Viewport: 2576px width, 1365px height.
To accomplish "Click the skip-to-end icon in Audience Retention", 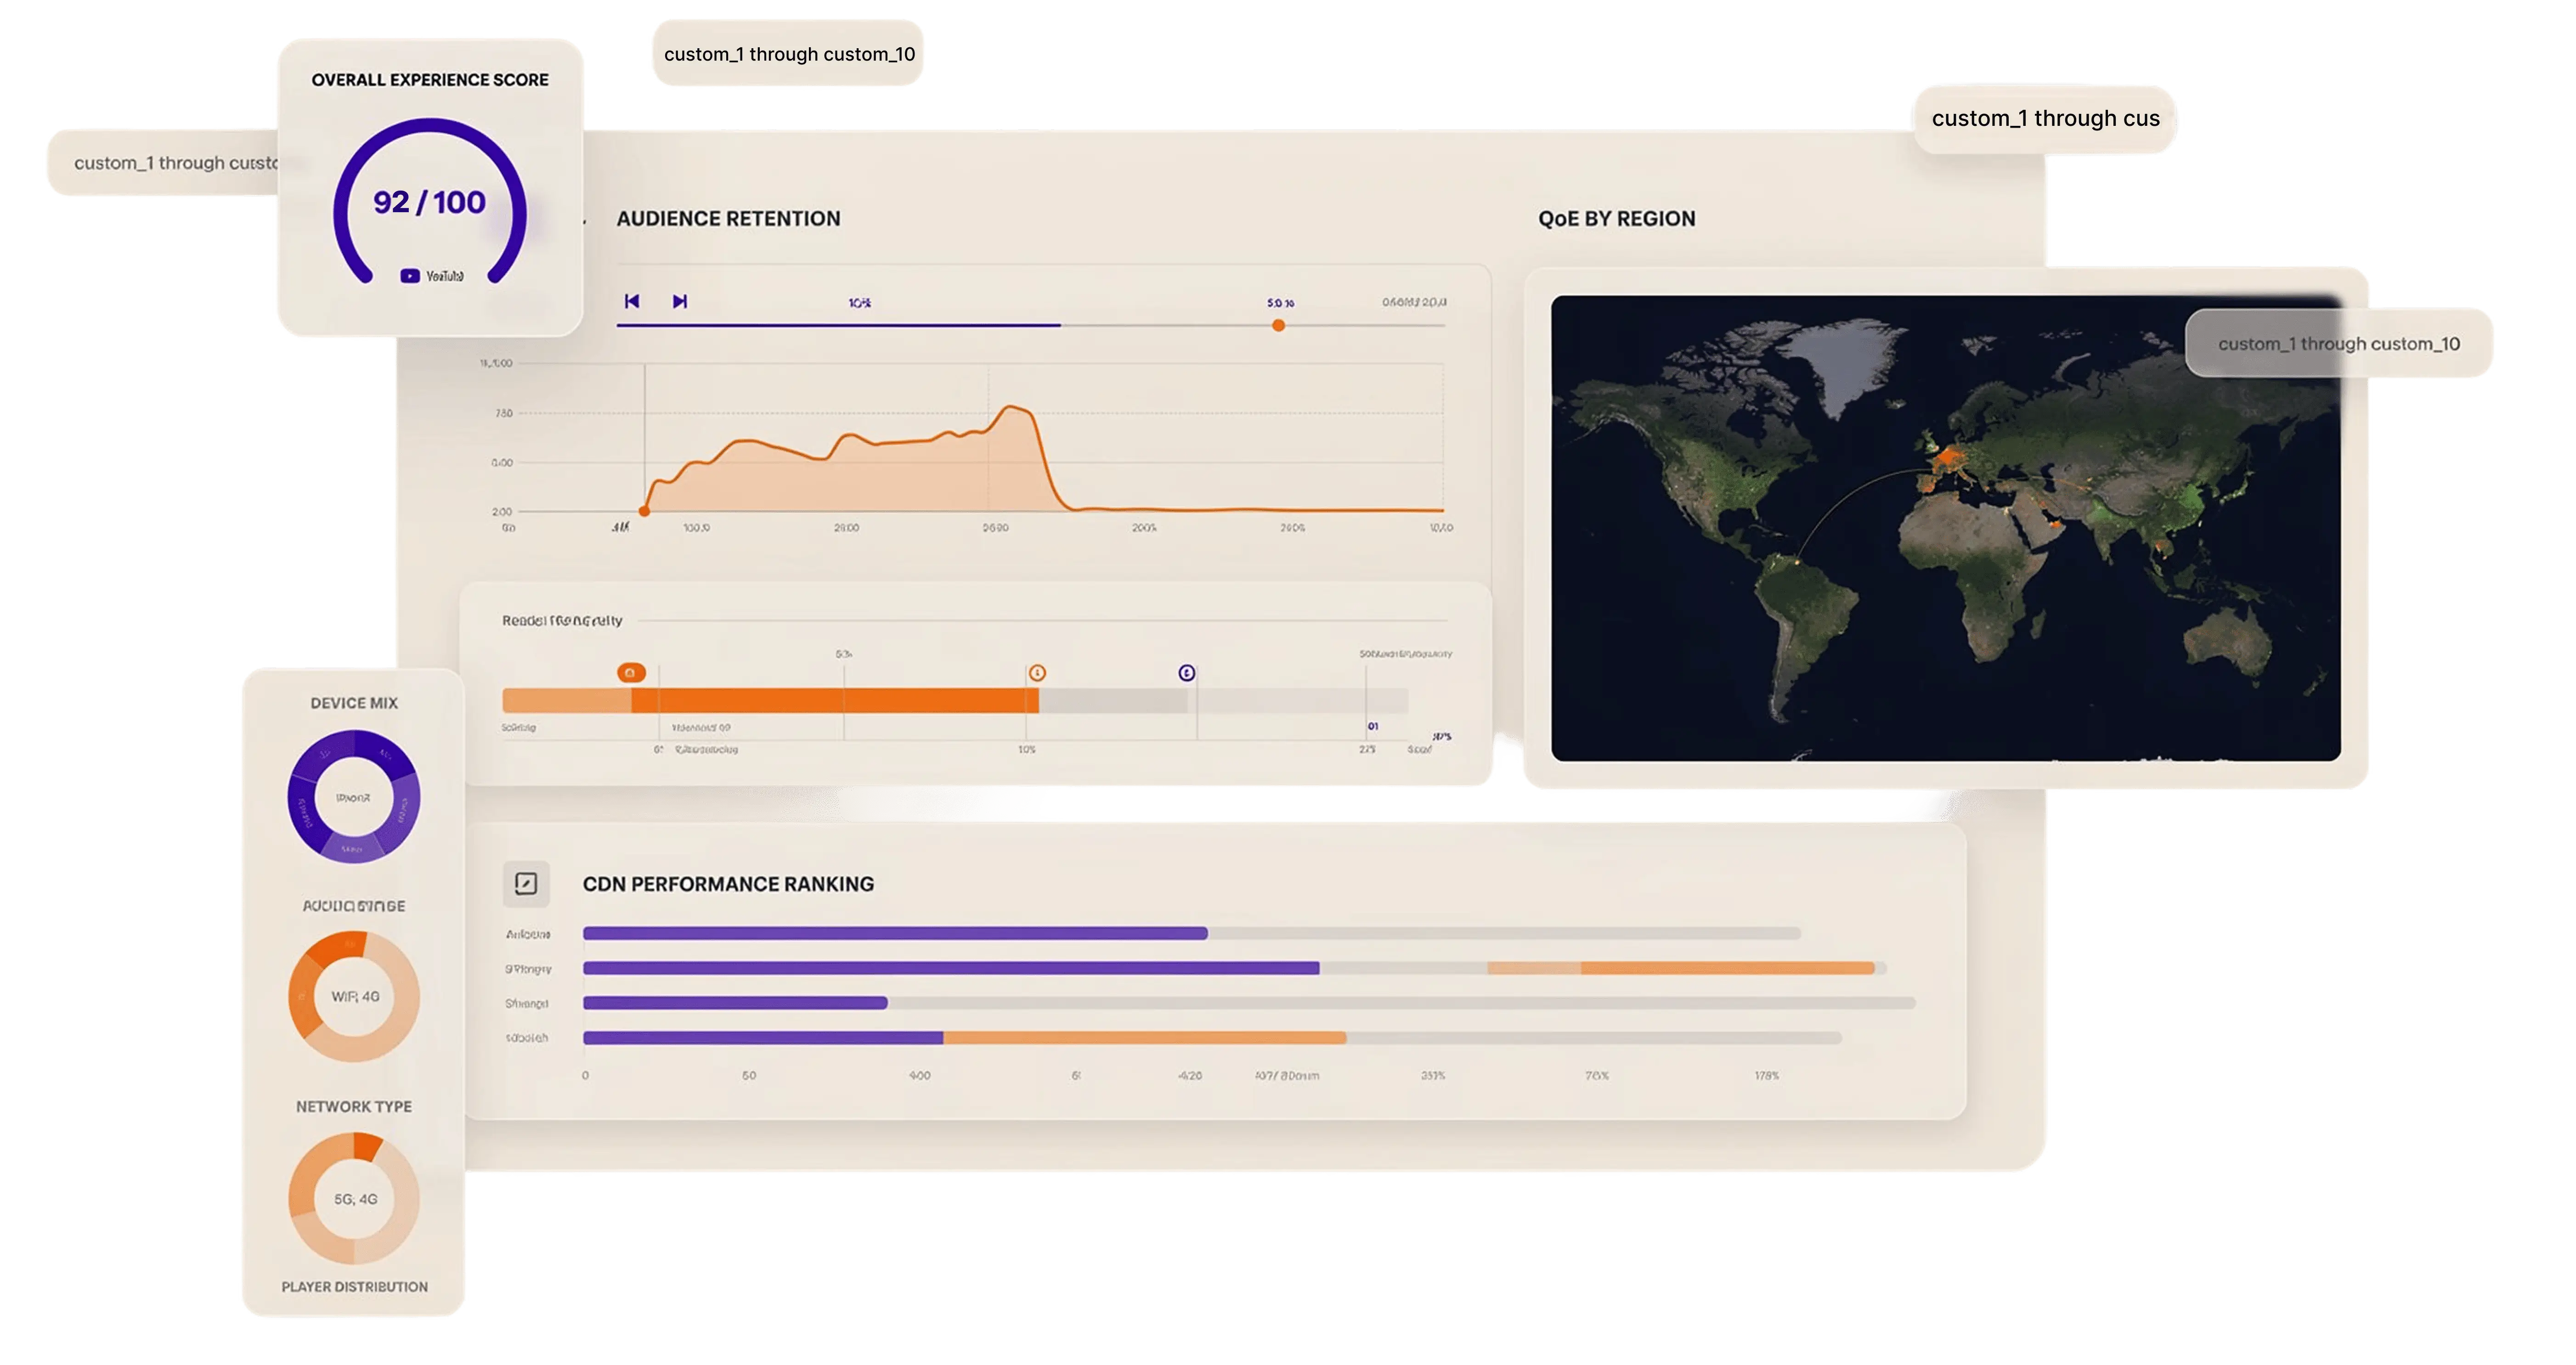I will tap(680, 301).
